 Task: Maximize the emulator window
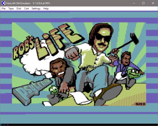coord(143,3)
